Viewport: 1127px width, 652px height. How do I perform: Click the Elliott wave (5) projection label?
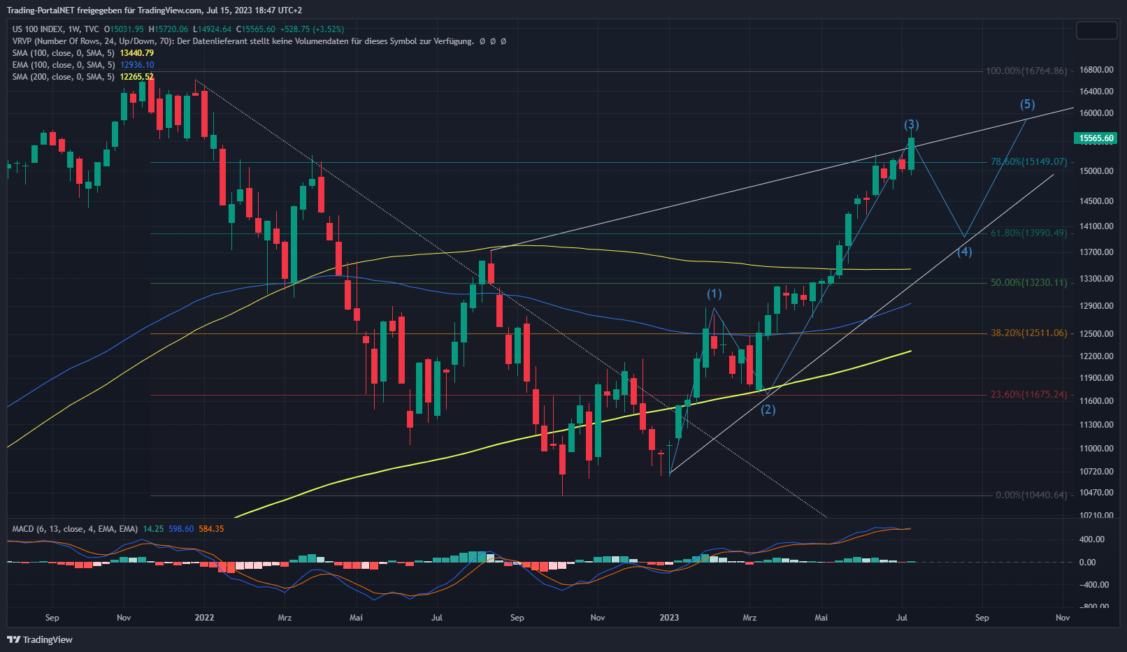click(x=1027, y=105)
